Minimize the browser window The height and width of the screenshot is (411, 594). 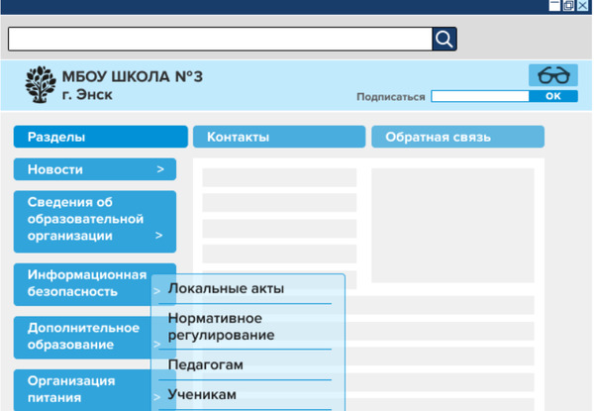point(555,6)
